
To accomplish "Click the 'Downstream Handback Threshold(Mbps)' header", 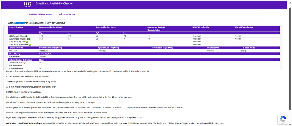I will [x=156, y=29].
